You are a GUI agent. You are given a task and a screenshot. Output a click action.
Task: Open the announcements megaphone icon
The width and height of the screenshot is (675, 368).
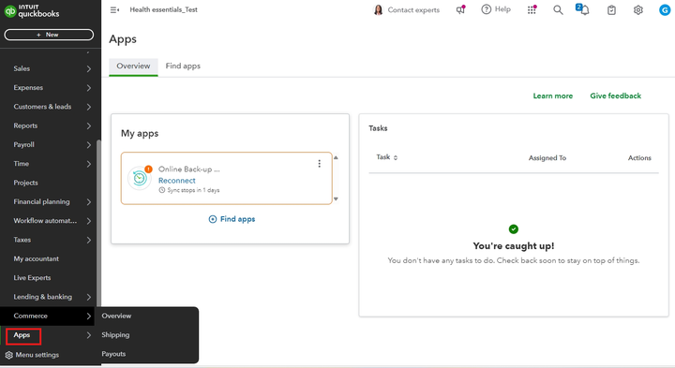coord(460,9)
